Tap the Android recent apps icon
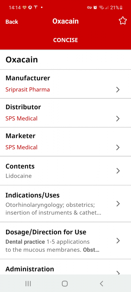 click(28, 284)
